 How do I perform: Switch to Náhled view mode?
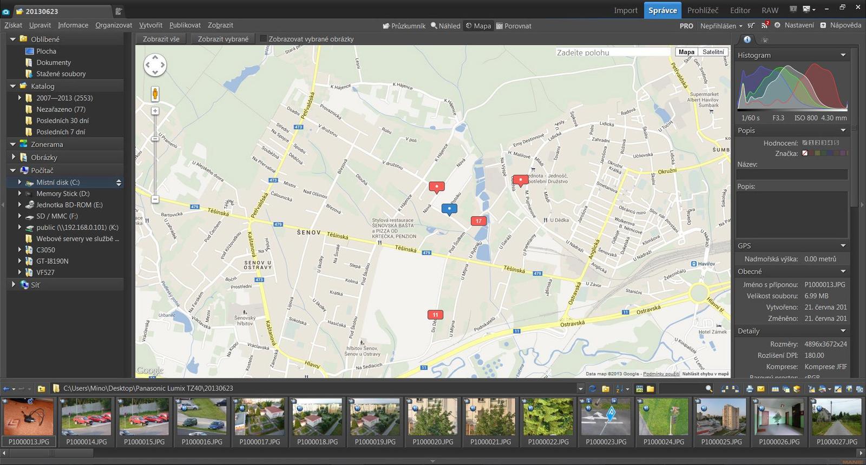[445, 25]
